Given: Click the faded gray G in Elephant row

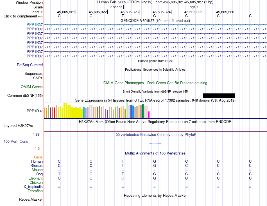Looking at the screenshot, I should pyautogui.click(x=123, y=178).
